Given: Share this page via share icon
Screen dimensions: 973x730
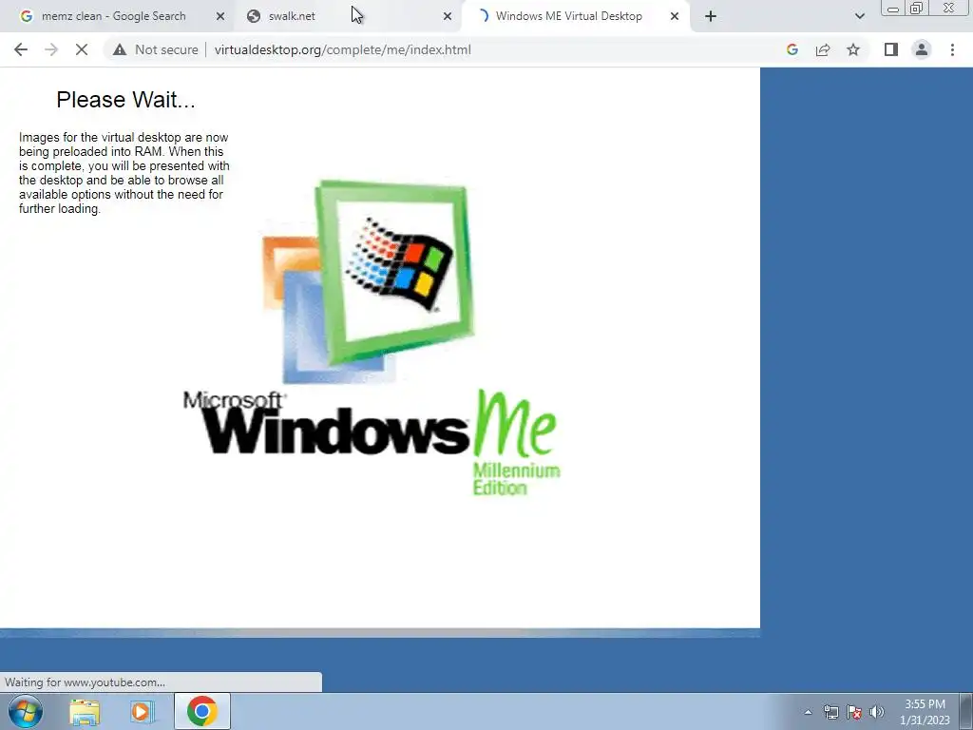Looking at the screenshot, I should pos(823,49).
